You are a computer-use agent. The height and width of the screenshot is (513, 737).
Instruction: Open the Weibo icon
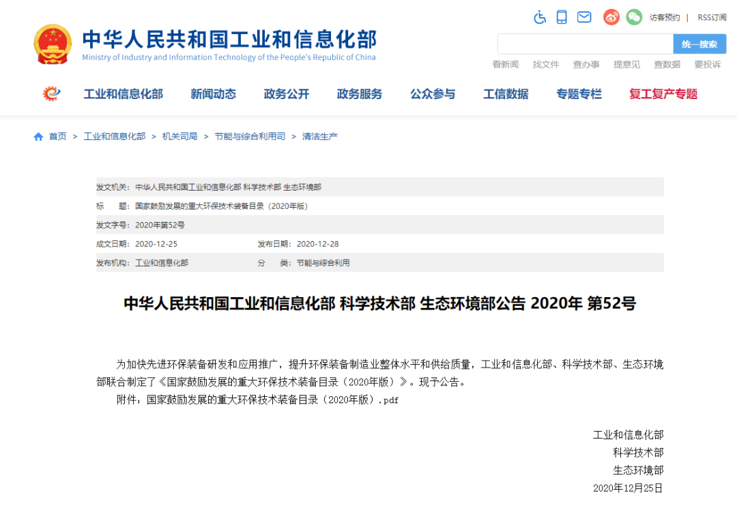(x=611, y=17)
